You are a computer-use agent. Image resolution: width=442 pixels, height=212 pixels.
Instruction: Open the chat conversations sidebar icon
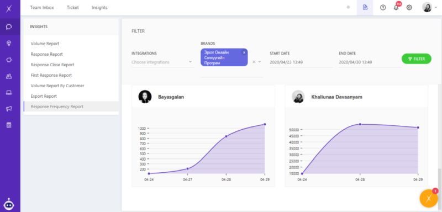point(9,27)
